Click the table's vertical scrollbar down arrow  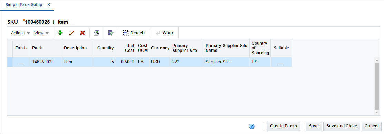click(x=377, y=112)
